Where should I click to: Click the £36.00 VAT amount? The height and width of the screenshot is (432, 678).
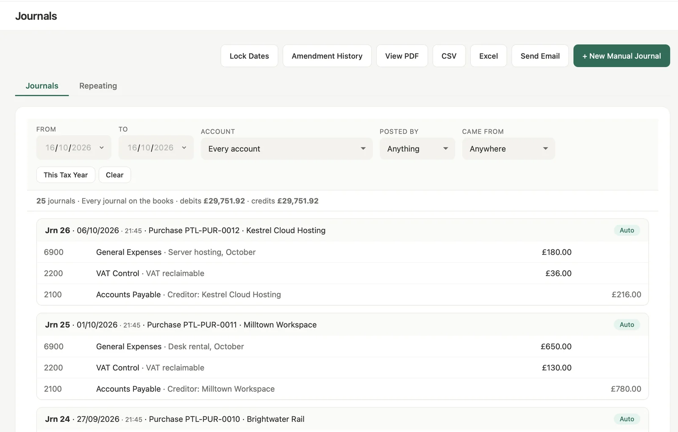(558, 273)
